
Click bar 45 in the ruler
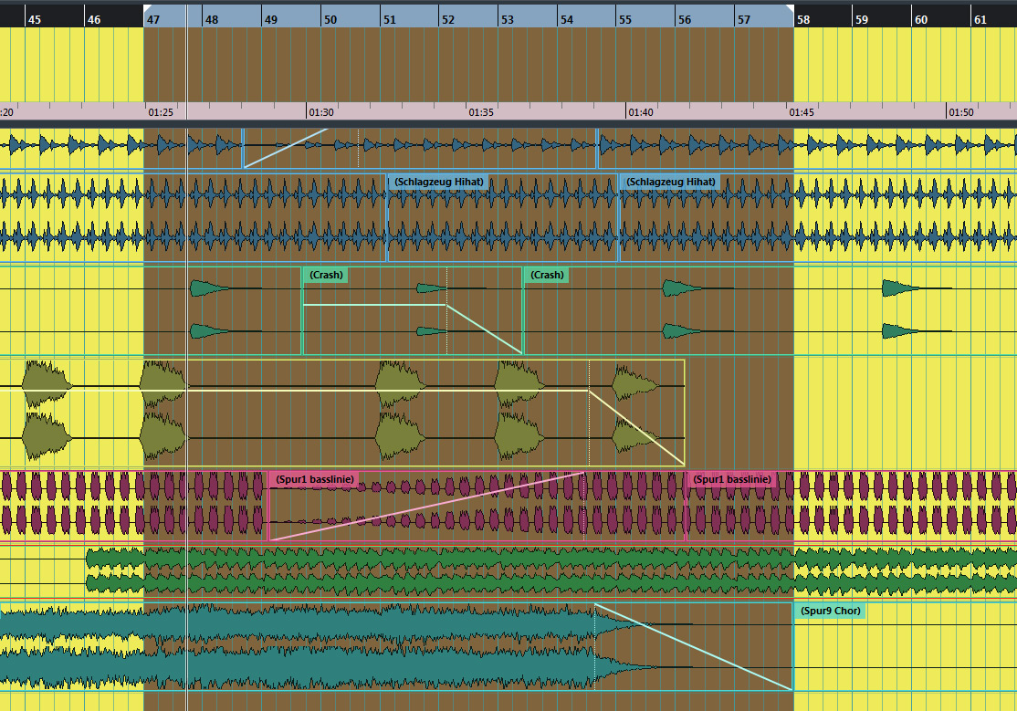35,19
